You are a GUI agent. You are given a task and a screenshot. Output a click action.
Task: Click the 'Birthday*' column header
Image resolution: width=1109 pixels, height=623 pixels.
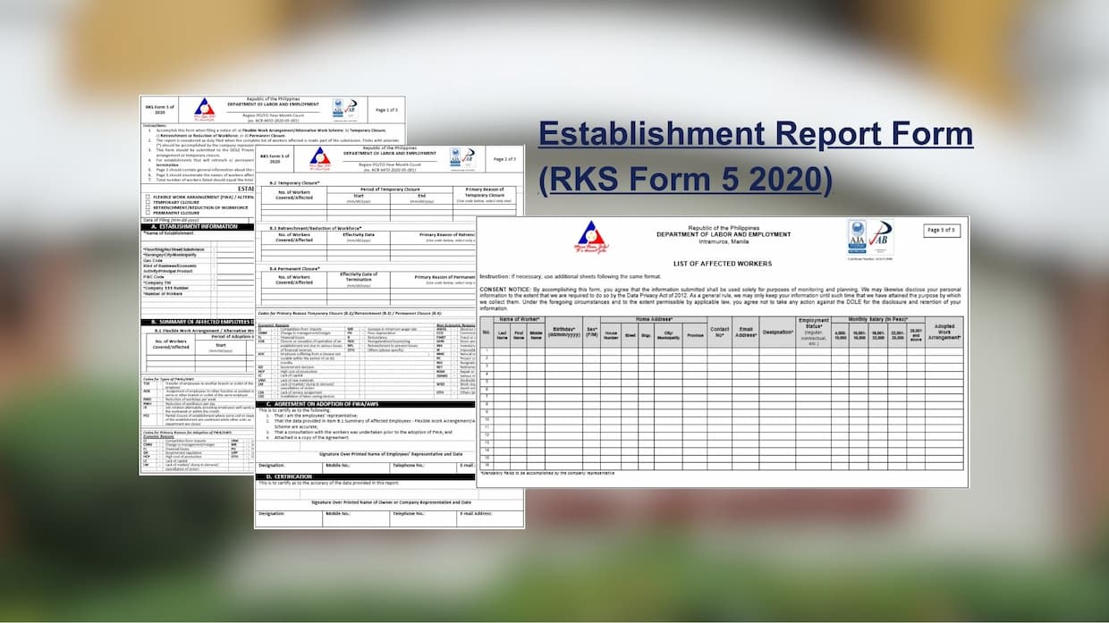pyautogui.click(x=563, y=332)
